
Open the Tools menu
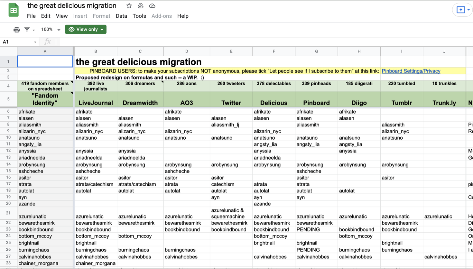coord(139,16)
